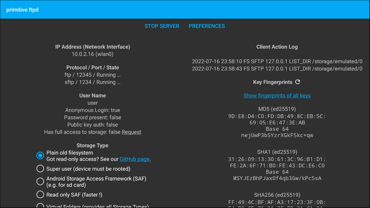
Task: Click the refresh icon beside Key Fingerprints
Action: click(297, 82)
